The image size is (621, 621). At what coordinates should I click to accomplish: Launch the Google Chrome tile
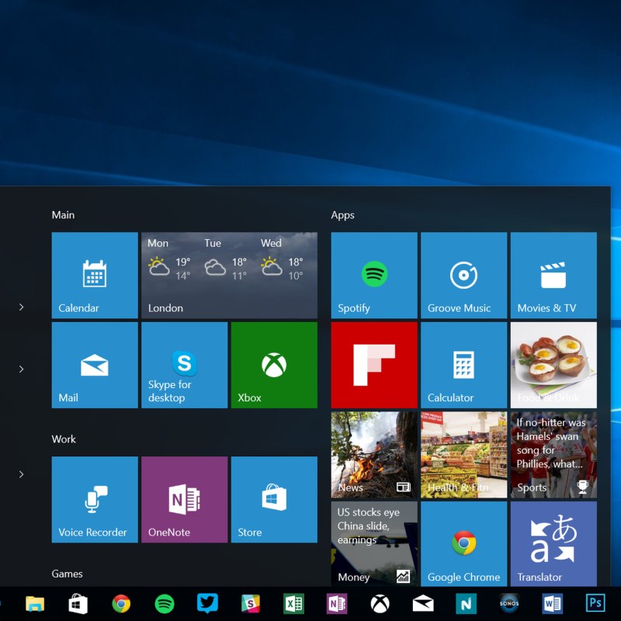pos(463,544)
